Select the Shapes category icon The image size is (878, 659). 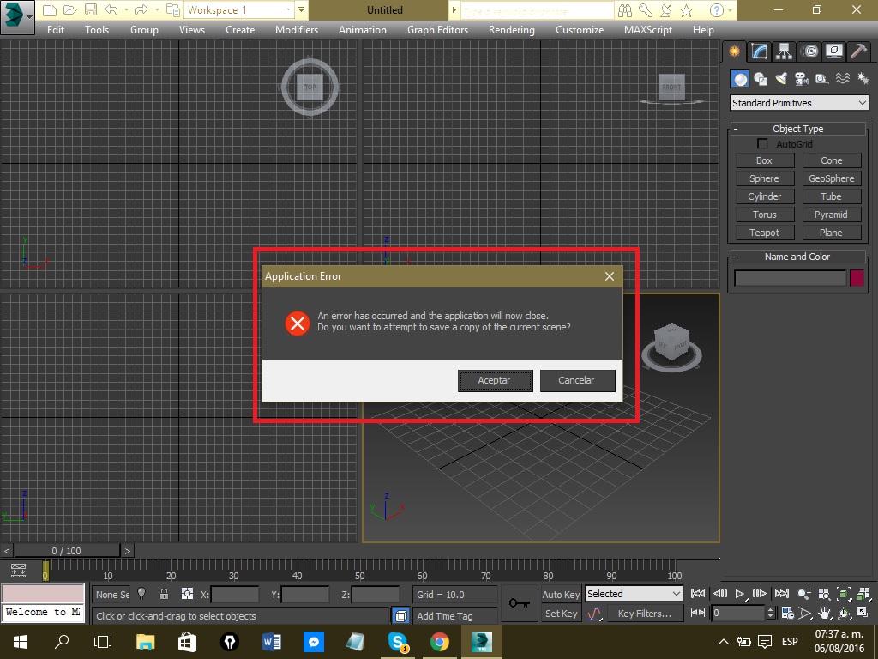(x=761, y=79)
